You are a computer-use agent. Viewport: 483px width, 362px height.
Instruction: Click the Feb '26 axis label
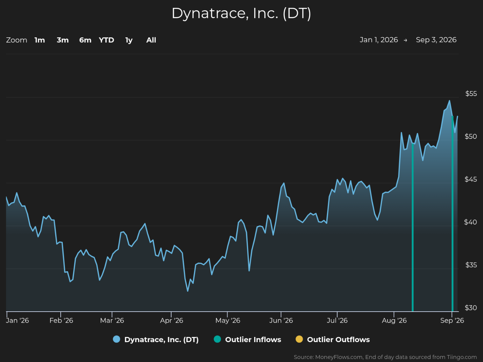click(x=61, y=321)
